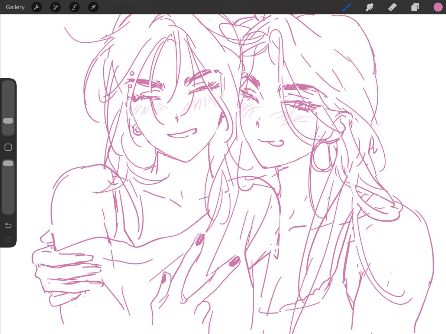446x334 pixels.
Task: Activate the Transform arrow tool
Action: (93, 7)
